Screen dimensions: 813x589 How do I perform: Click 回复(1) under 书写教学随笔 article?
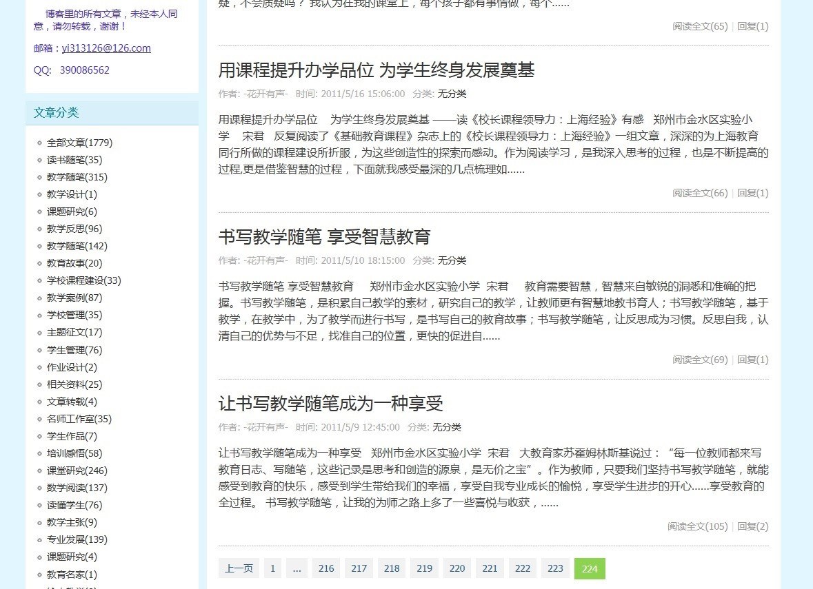pos(752,360)
